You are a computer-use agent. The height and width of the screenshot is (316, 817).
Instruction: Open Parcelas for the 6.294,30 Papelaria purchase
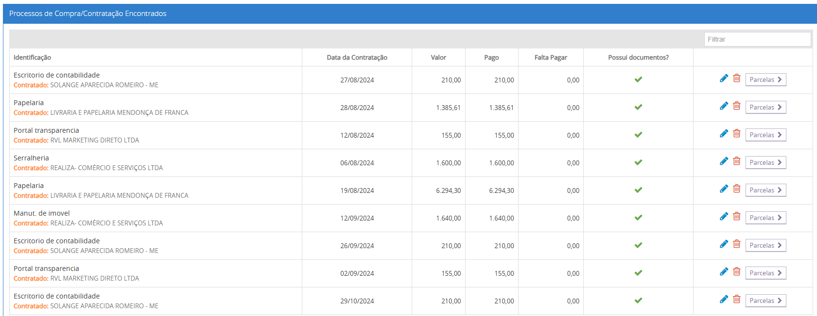(765, 190)
